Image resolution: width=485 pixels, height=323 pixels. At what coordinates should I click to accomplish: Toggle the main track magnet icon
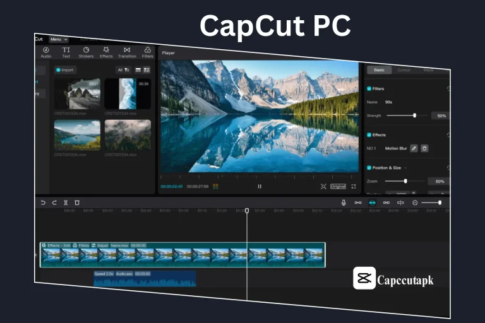pos(358,203)
